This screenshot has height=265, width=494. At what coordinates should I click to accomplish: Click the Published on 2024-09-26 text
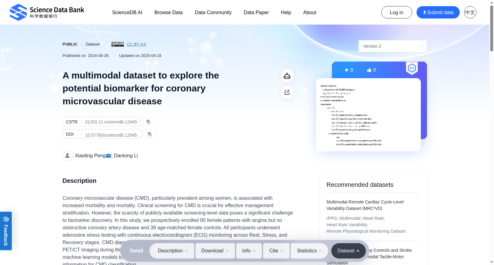tap(86, 55)
